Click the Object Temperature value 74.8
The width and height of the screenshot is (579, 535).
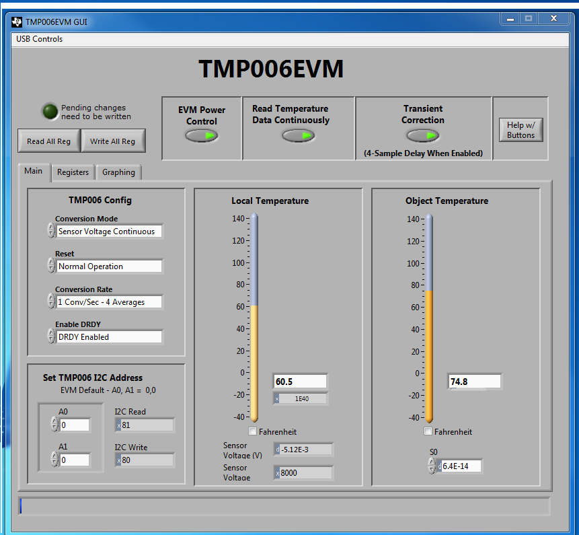(475, 382)
